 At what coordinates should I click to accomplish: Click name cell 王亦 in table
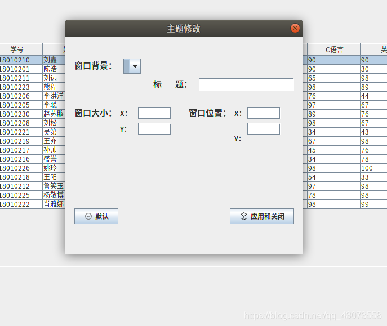tap(54, 141)
